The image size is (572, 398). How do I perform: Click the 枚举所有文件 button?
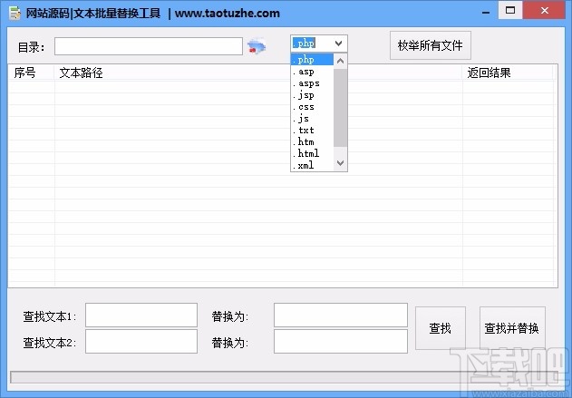(x=430, y=45)
